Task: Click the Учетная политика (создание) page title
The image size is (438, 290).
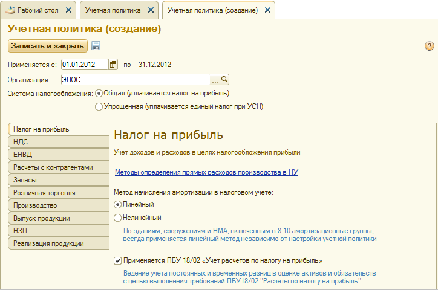Action: click(x=84, y=29)
